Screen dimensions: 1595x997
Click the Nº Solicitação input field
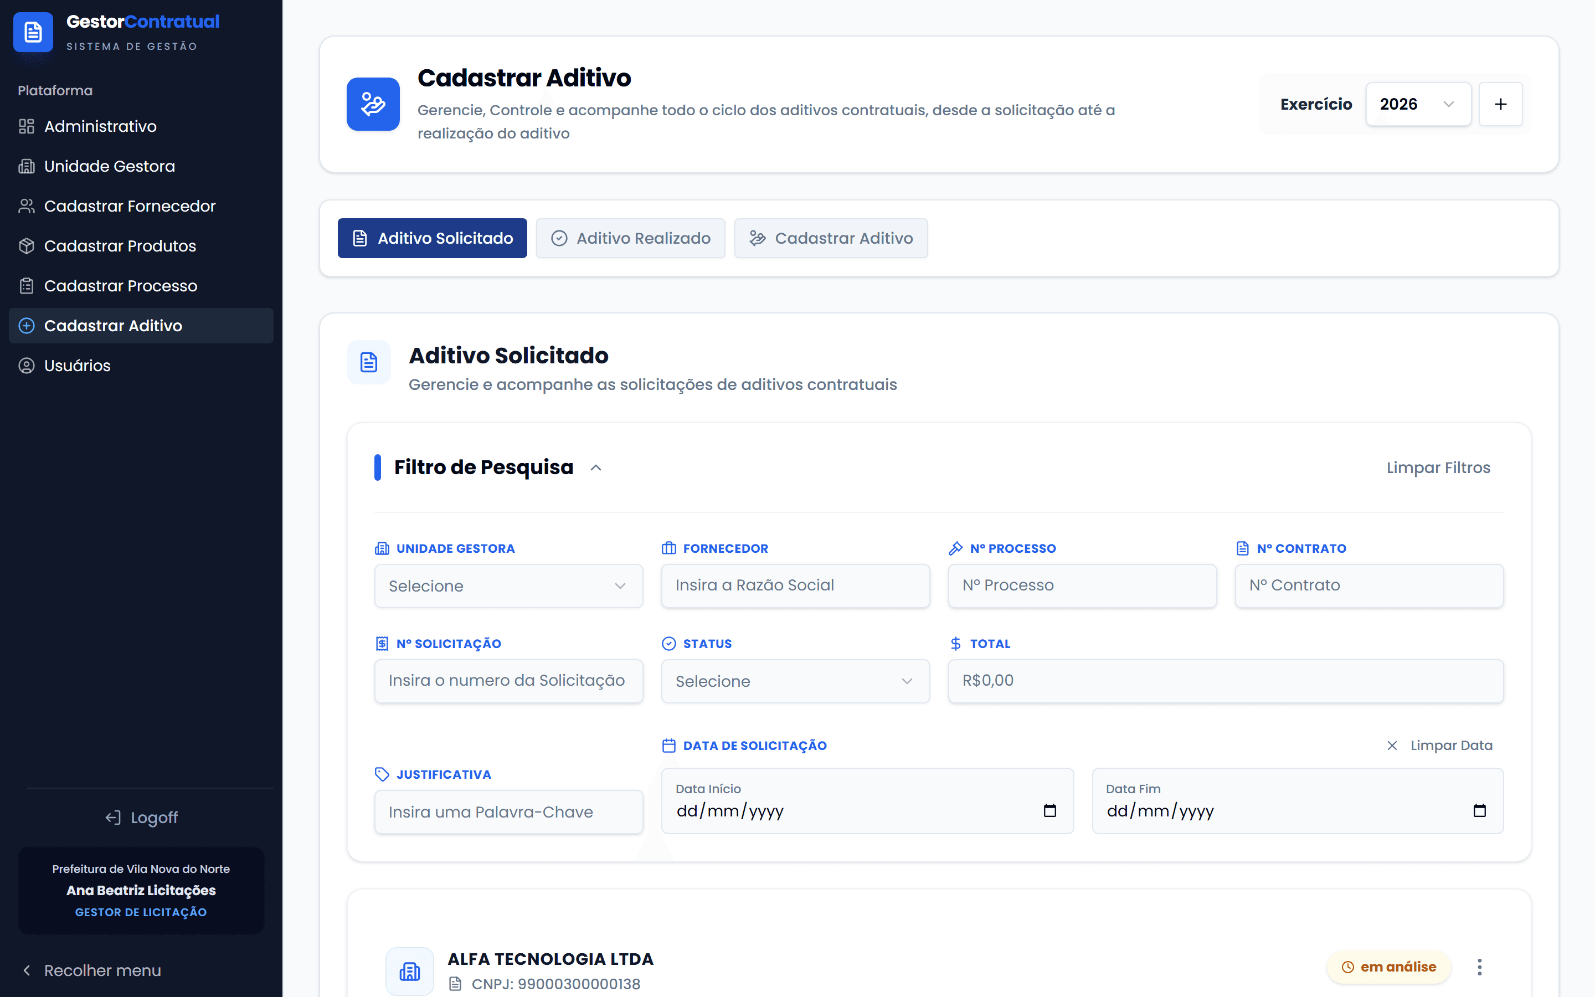click(x=509, y=681)
